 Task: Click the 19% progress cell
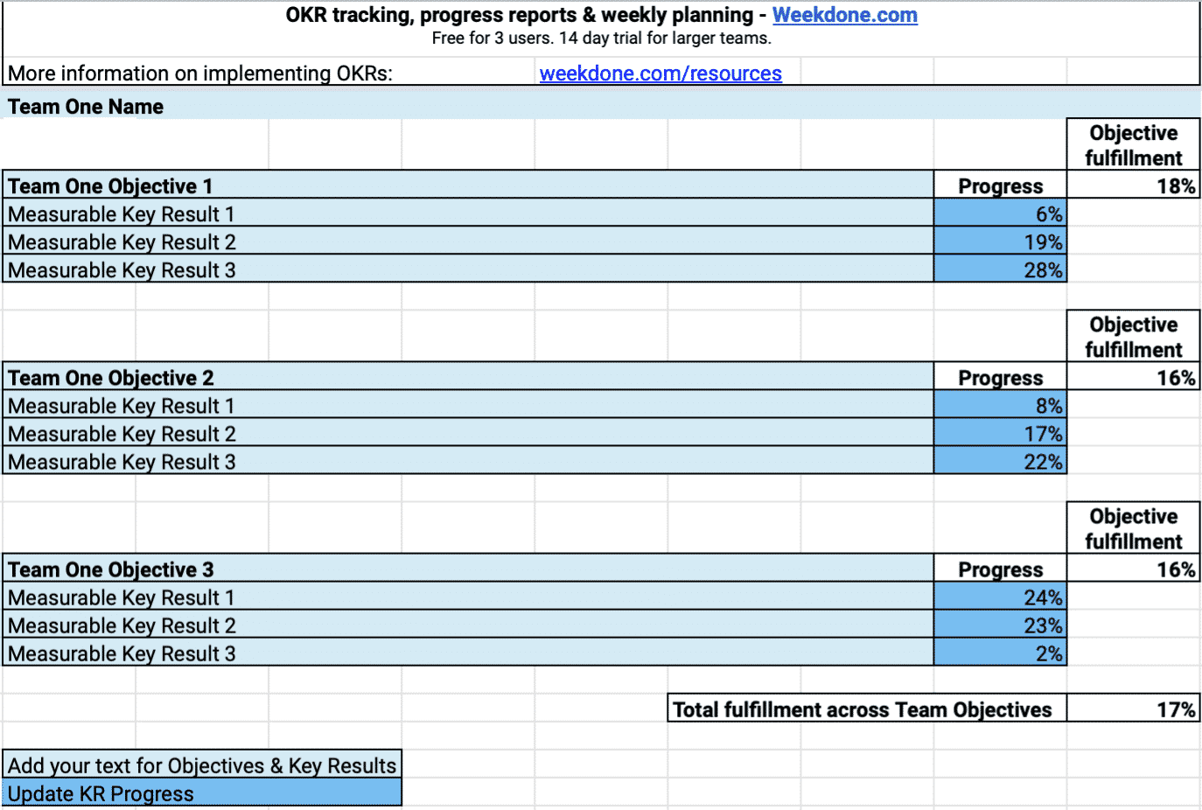1001,241
